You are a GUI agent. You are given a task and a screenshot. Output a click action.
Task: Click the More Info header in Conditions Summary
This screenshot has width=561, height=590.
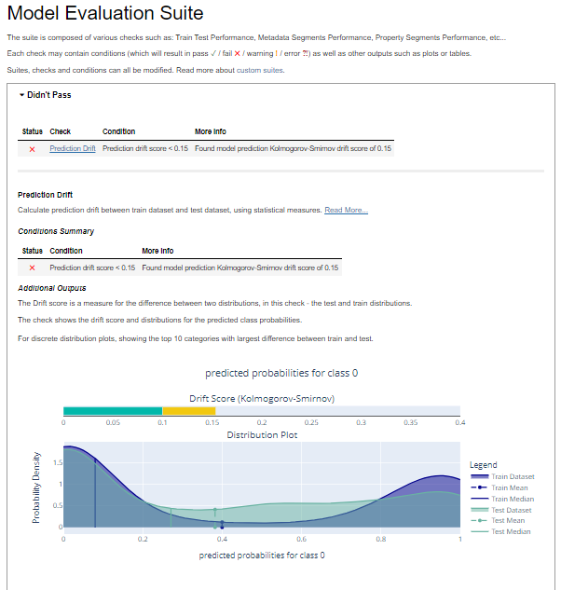click(157, 251)
